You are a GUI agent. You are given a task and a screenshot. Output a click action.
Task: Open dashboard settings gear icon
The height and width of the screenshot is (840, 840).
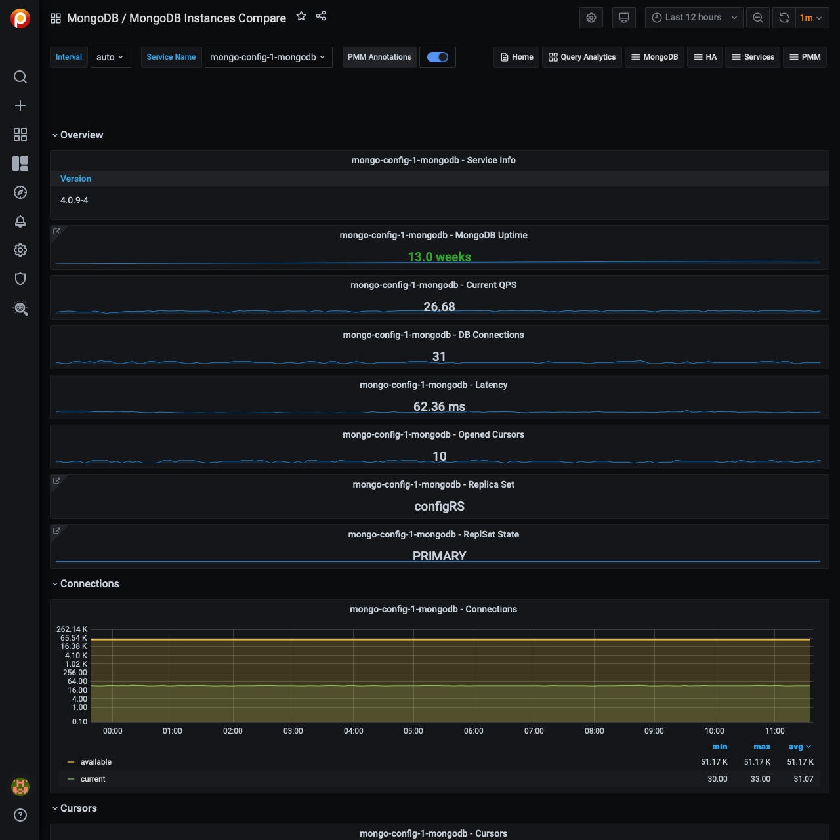click(x=591, y=18)
